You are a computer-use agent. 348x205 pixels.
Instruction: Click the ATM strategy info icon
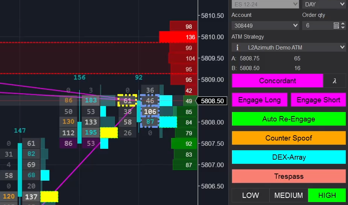[x=237, y=48]
